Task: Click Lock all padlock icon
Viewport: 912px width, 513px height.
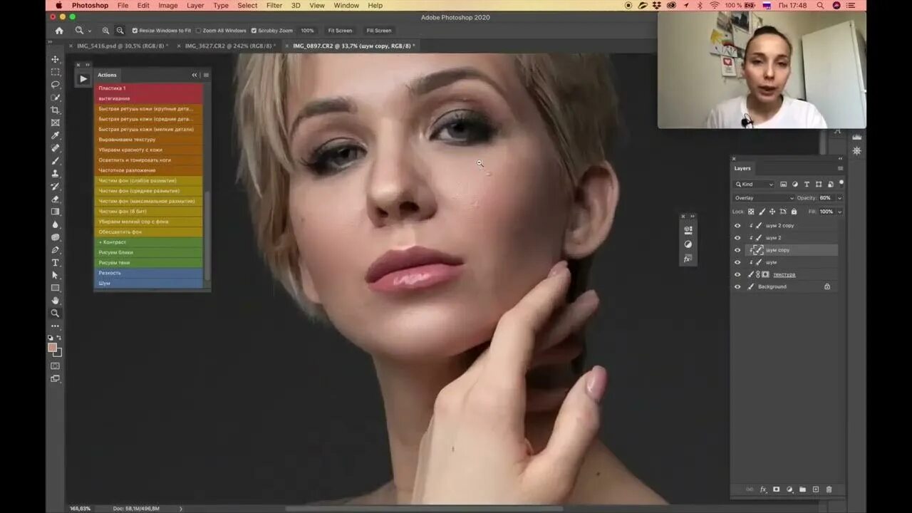Action: click(794, 212)
